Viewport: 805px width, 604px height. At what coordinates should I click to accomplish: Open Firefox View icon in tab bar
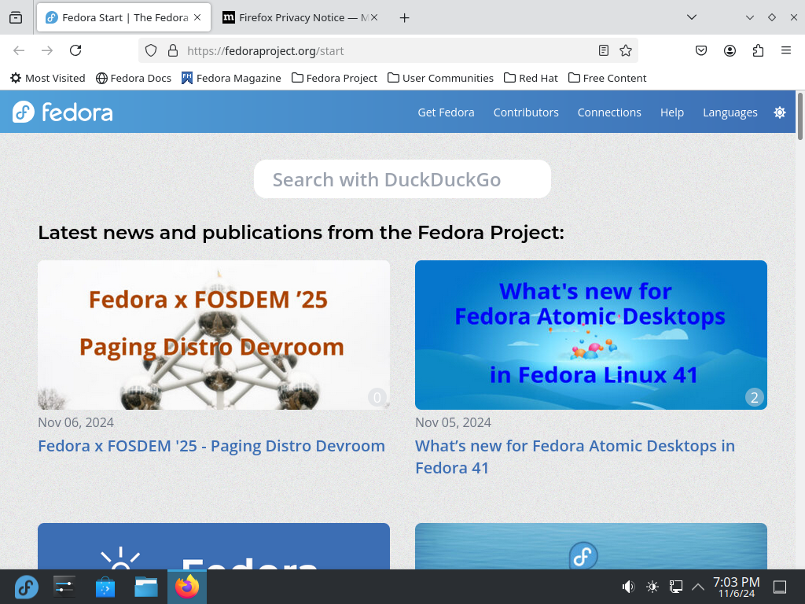pos(16,17)
